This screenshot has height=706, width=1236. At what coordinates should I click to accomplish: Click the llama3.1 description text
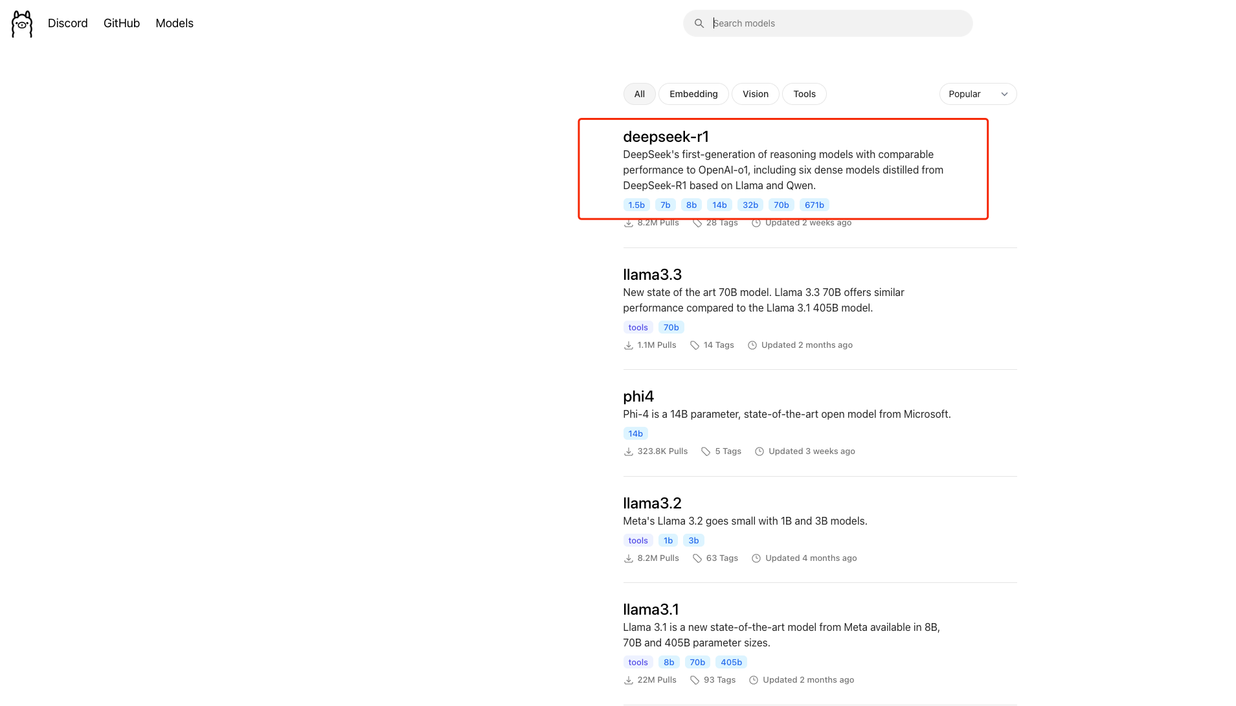point(781,635)
